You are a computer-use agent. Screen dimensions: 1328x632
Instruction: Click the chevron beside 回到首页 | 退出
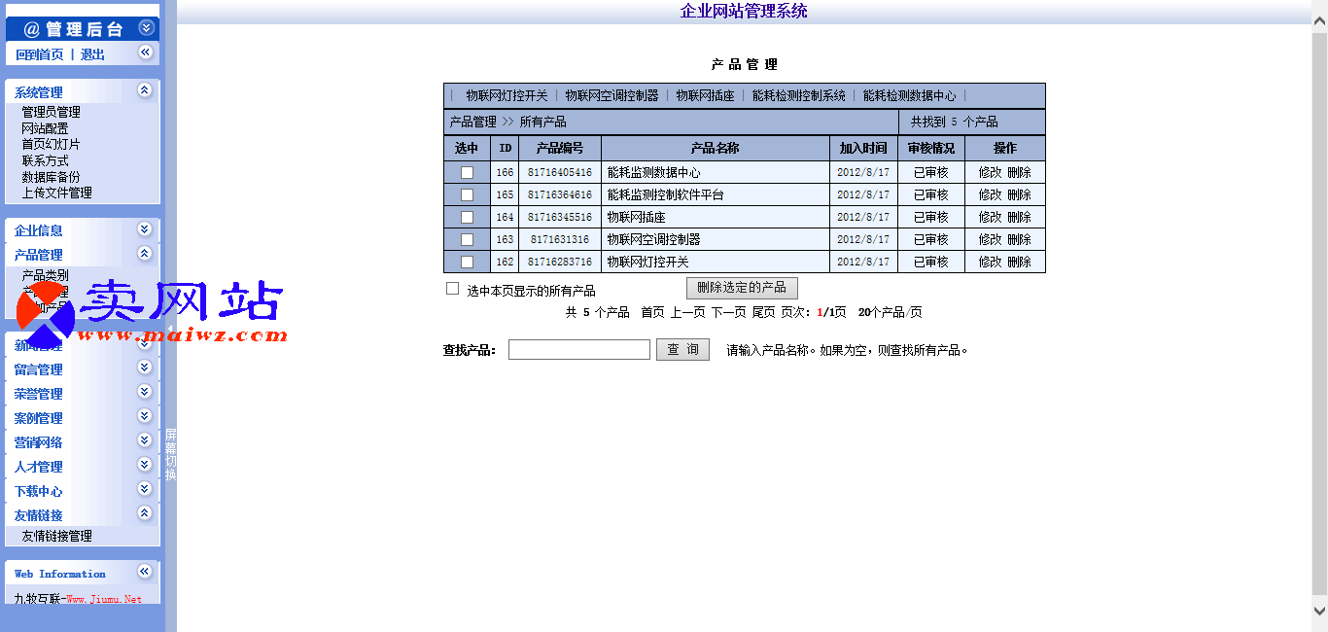tap(145, 53)
